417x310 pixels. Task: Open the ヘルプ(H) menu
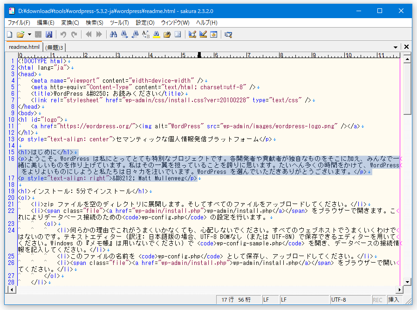click(x=207, y=22)
